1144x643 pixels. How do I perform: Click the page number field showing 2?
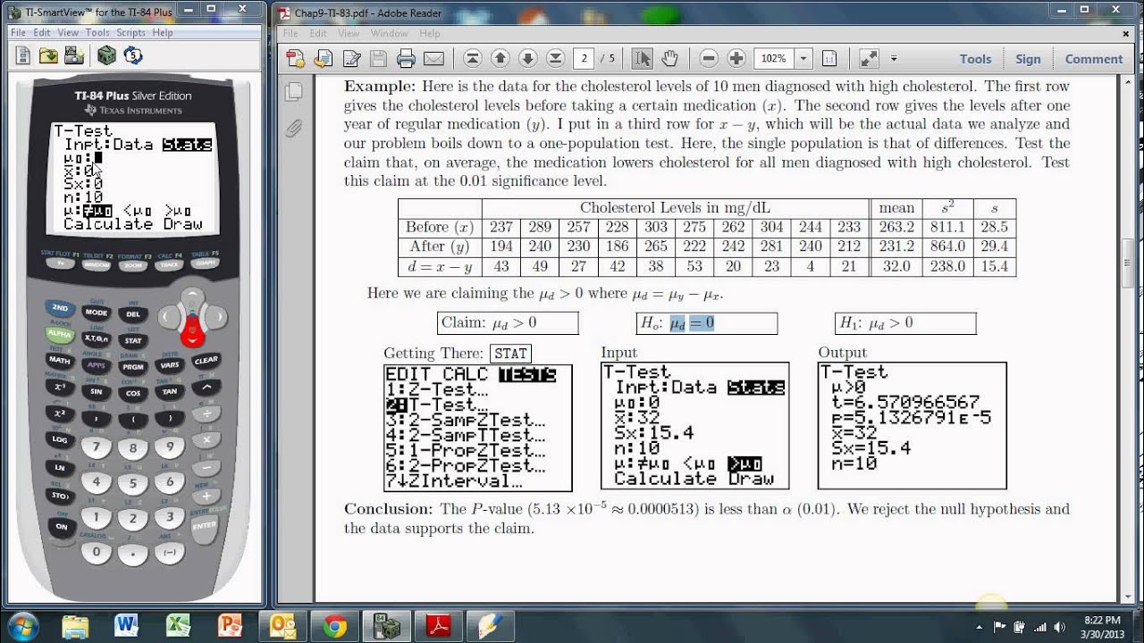click(585, 59)
